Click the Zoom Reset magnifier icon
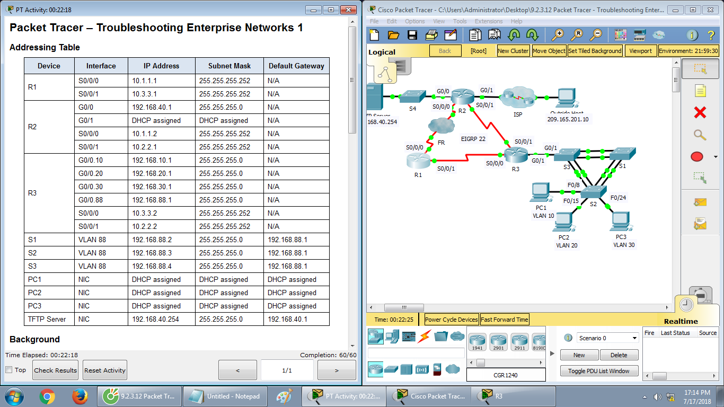 pos(577,35)
